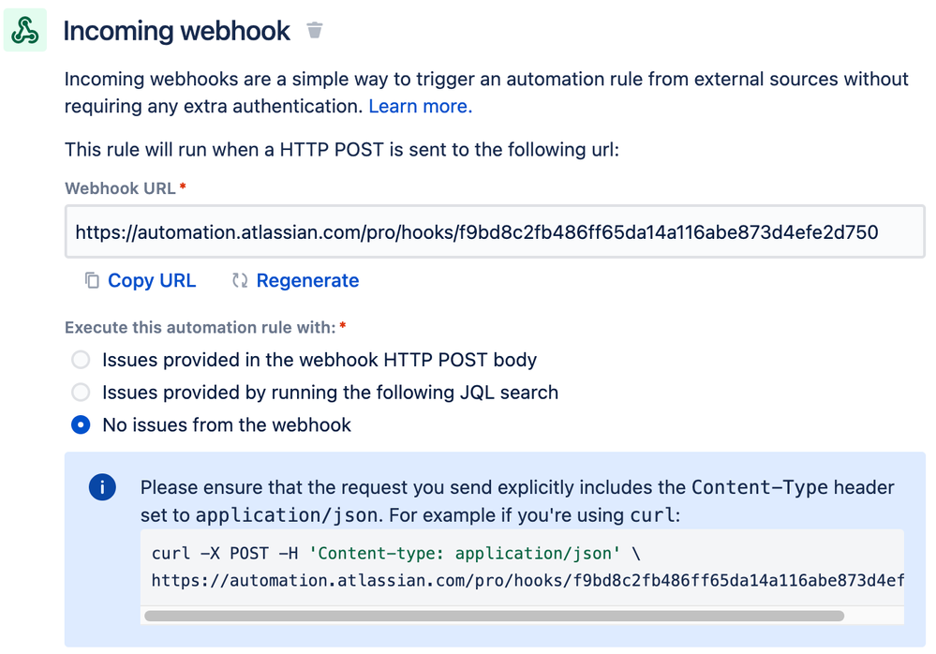The width and height of the screenshot is (936, 654).
Task: Delete the webhook via the trash icon
Action: (314, 30)
